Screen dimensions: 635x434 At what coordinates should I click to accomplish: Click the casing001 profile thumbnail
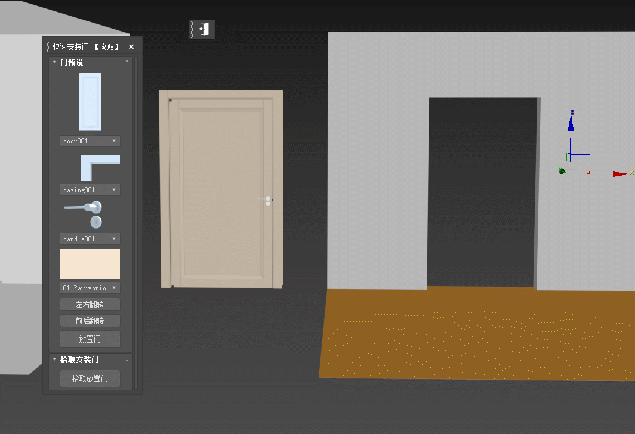click(100, 168)
